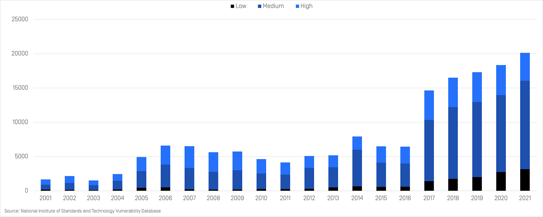
Task: Click the 10000 gridline label on the y-axis
Action: 20,122
